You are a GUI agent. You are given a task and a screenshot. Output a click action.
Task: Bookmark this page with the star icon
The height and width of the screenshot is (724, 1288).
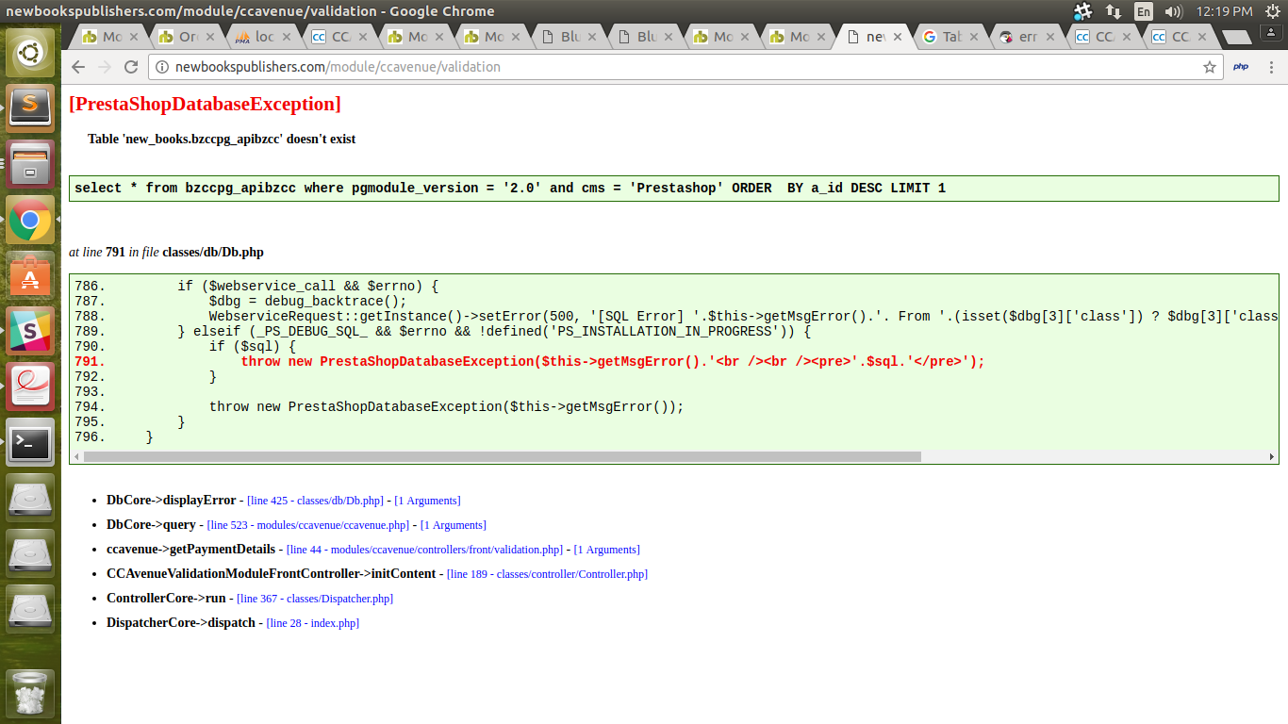coord(1210,67)
